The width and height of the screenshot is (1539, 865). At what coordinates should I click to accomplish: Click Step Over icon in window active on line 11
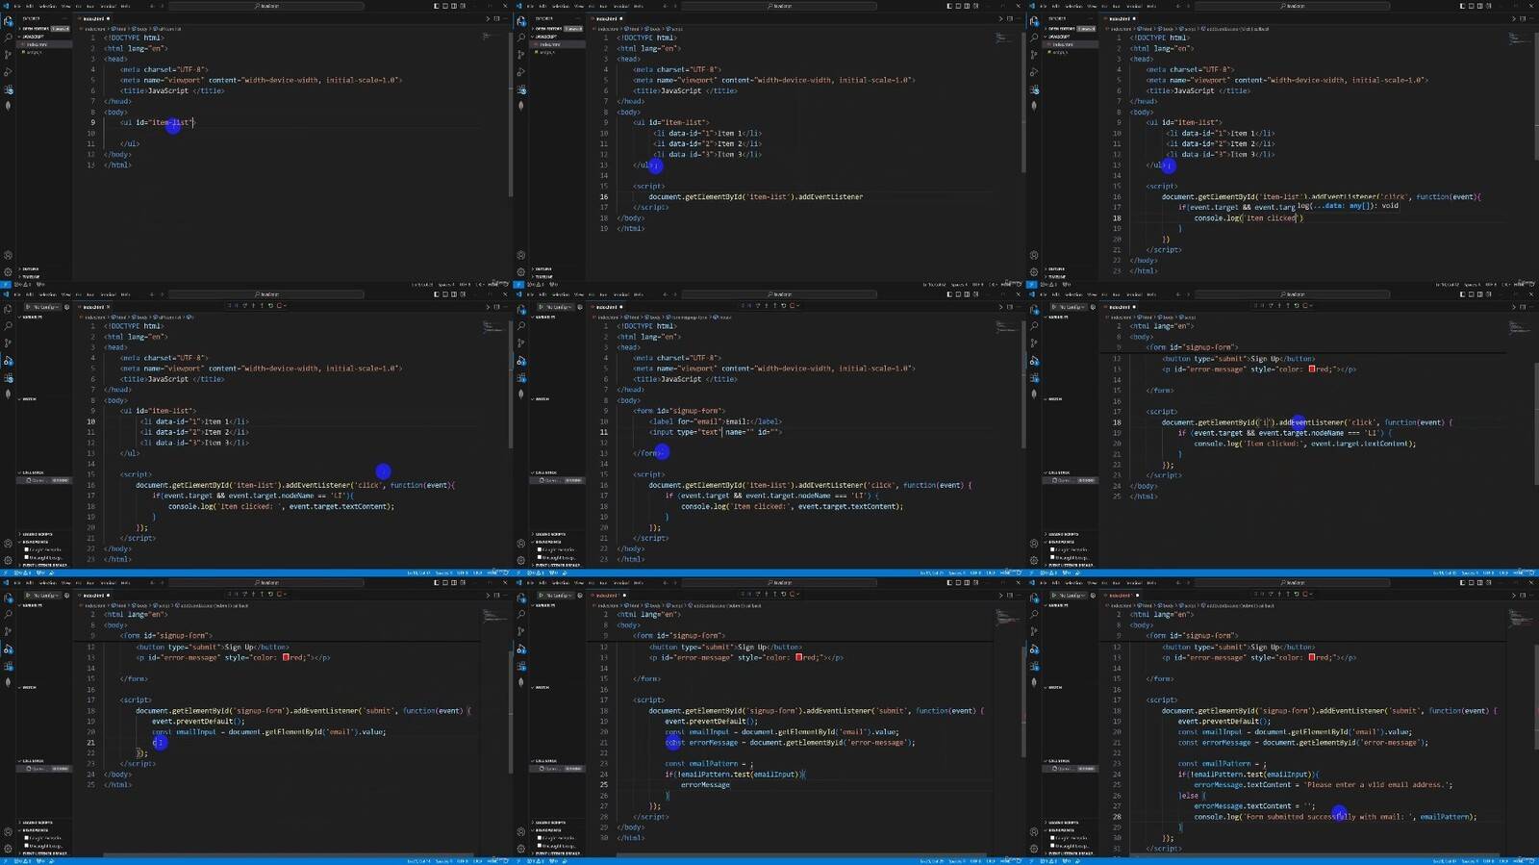pyautogui.click(x=758, y=305)
